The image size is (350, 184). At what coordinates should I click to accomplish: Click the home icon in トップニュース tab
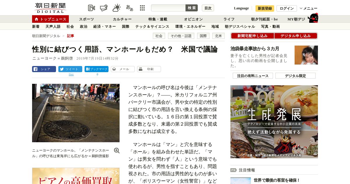(36, 19)
